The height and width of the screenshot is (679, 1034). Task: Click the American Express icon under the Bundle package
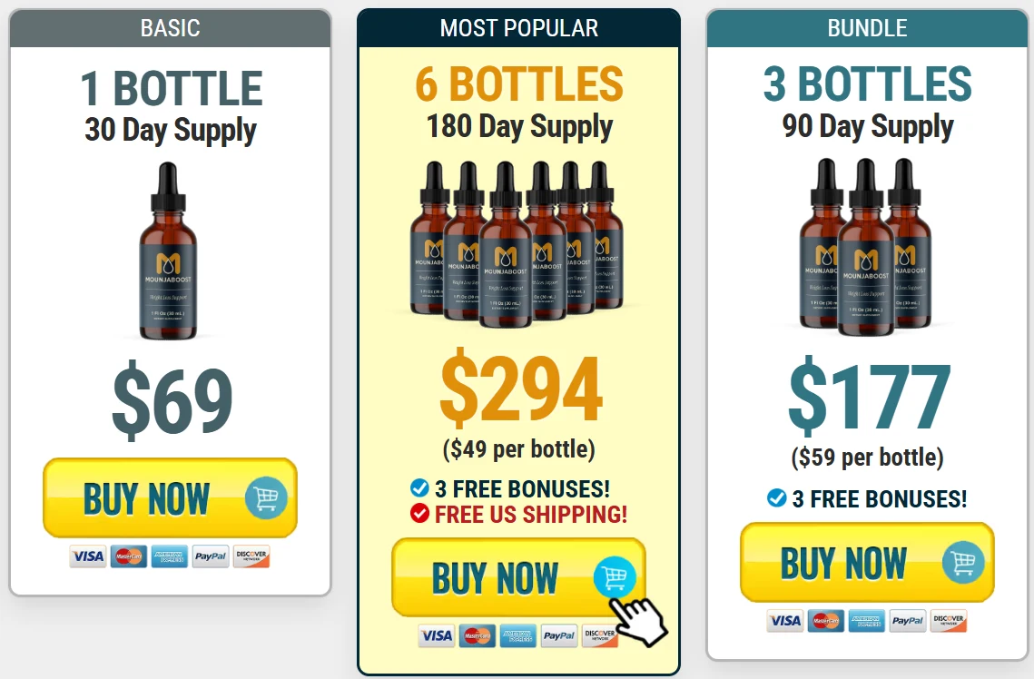click(x=866, y=620)
